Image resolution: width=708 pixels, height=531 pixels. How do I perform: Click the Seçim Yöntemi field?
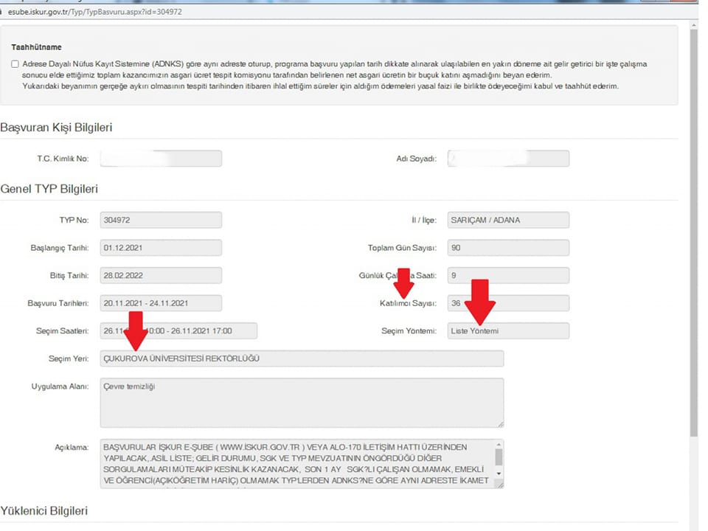tap(508, 331)
